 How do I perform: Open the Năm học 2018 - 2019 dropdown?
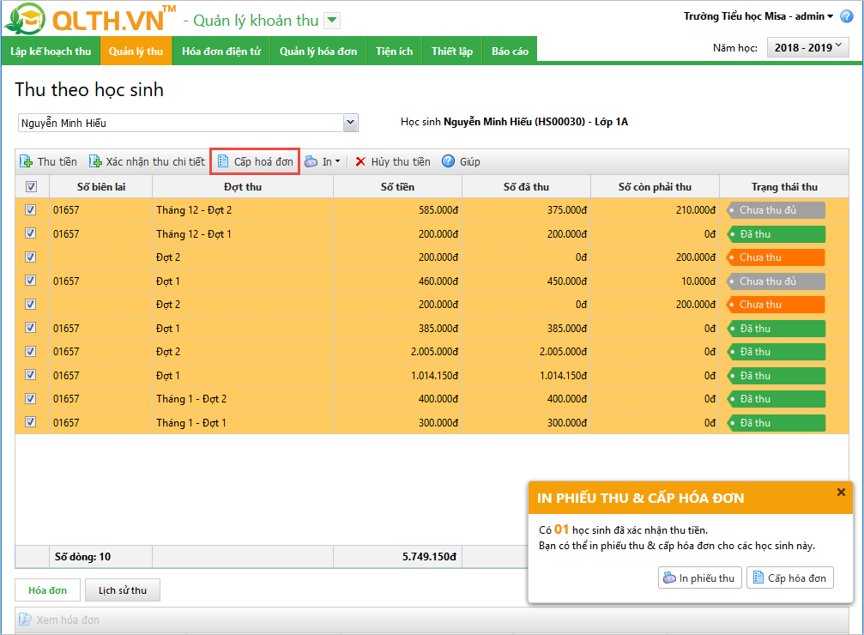pos(807,48)
